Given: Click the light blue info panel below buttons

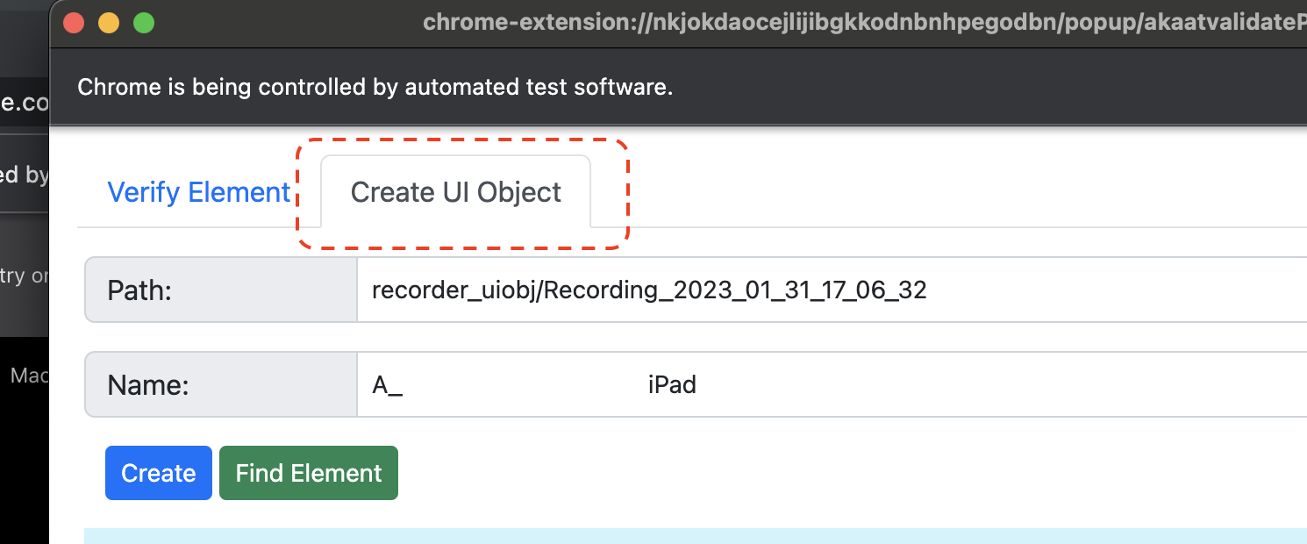Looking at the screenshot, I should click(696, 536).
